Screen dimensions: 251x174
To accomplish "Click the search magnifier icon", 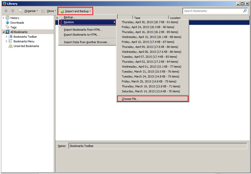I will pyautogui.click(x=245, y=11).
